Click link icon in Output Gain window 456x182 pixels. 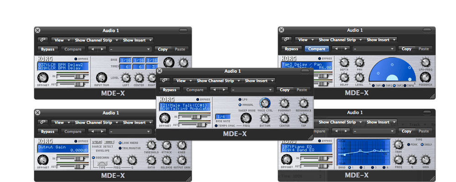pyautogui.click(x=43, y=122)
